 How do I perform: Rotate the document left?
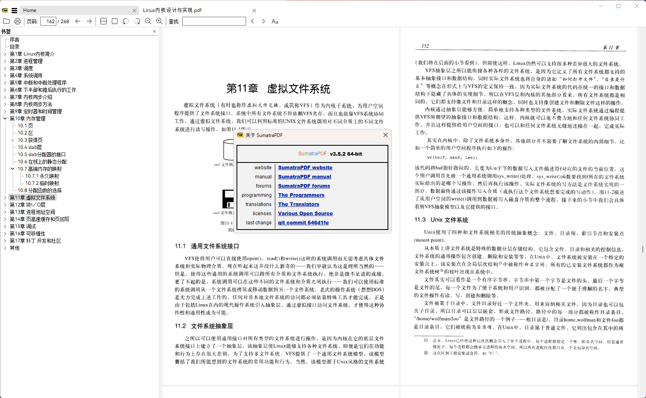(x=126, y=21)
